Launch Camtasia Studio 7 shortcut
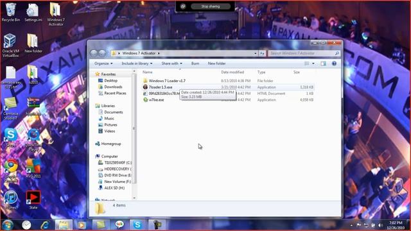The width and height of the screenshot is (411, 231). (x=10, y=108)
